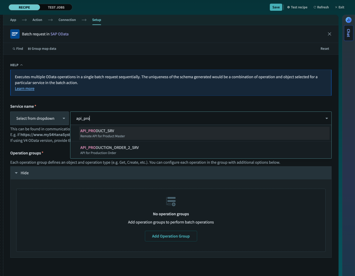Click the Find magnifier icon
This screenshot has width=355, height=276.
[14, 49]
